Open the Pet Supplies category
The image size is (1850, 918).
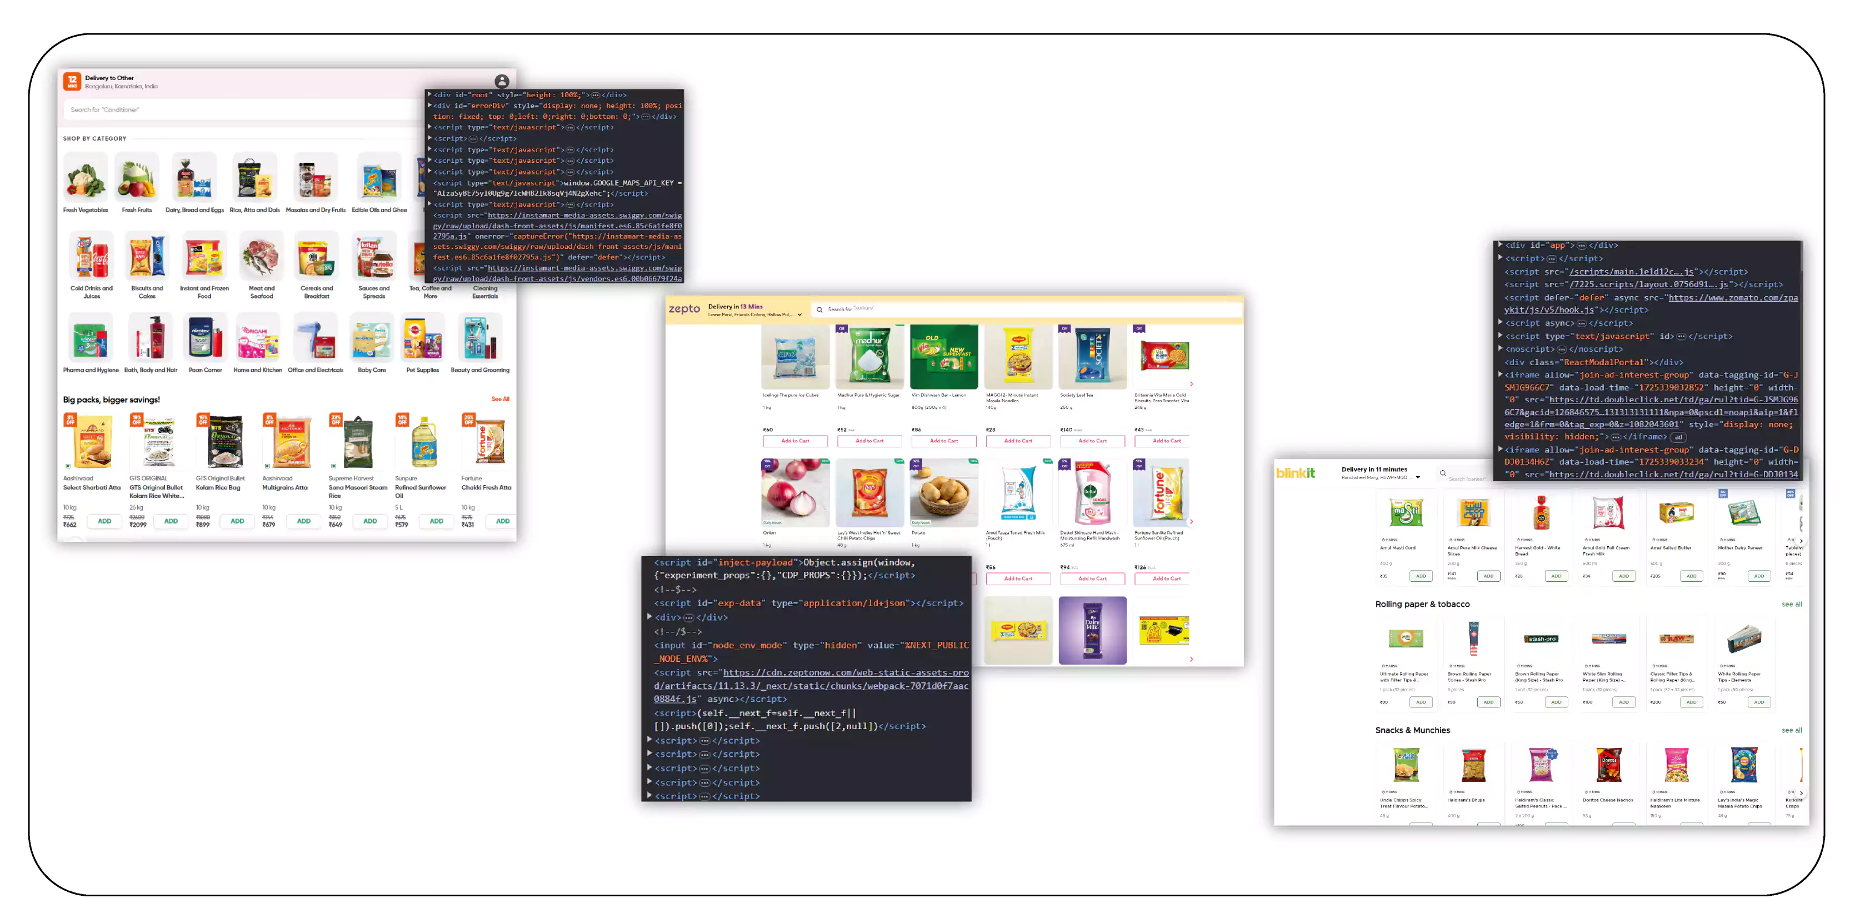click(x=422, y=344)
